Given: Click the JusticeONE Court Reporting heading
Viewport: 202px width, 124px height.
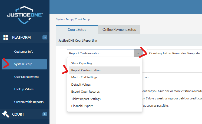Looking at the screenshot, I should 78,41.
